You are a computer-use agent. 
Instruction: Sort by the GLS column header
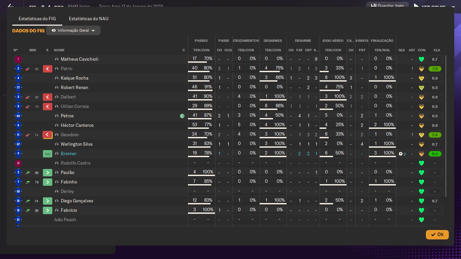(x=401, y=50)
